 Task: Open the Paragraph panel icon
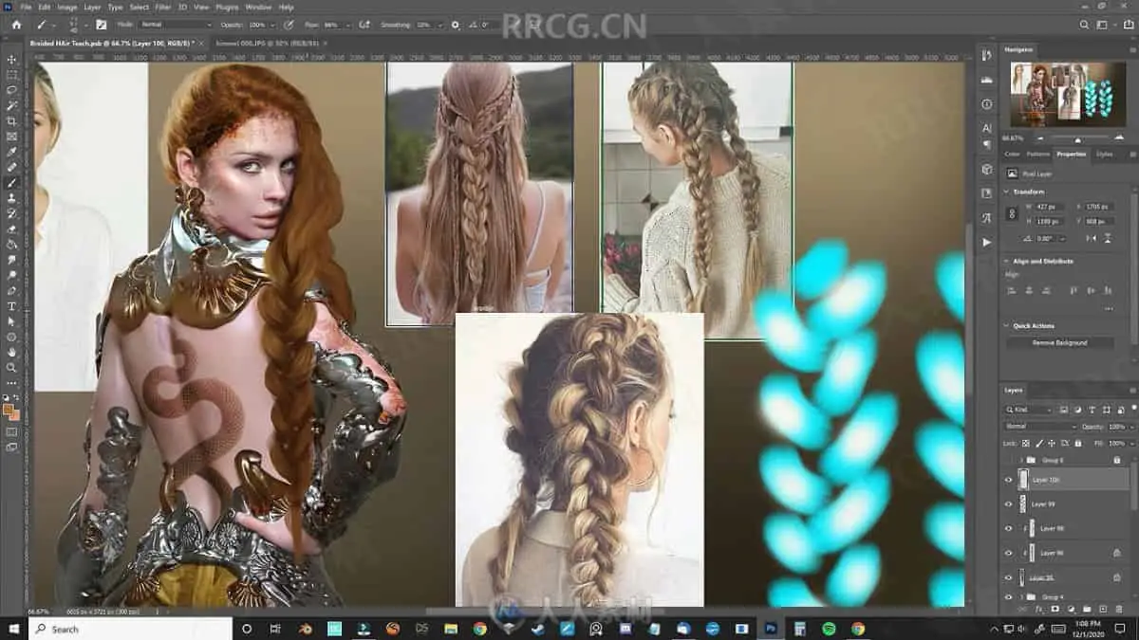[987, 145]
